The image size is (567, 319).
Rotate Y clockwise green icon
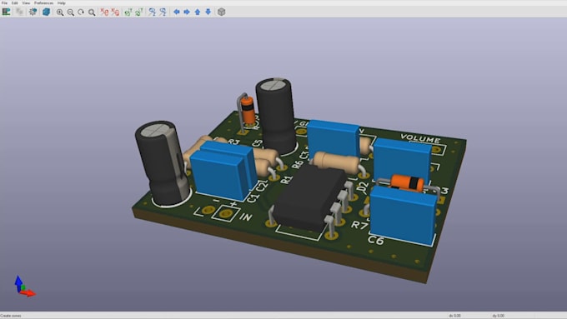(x=128, y=12)
